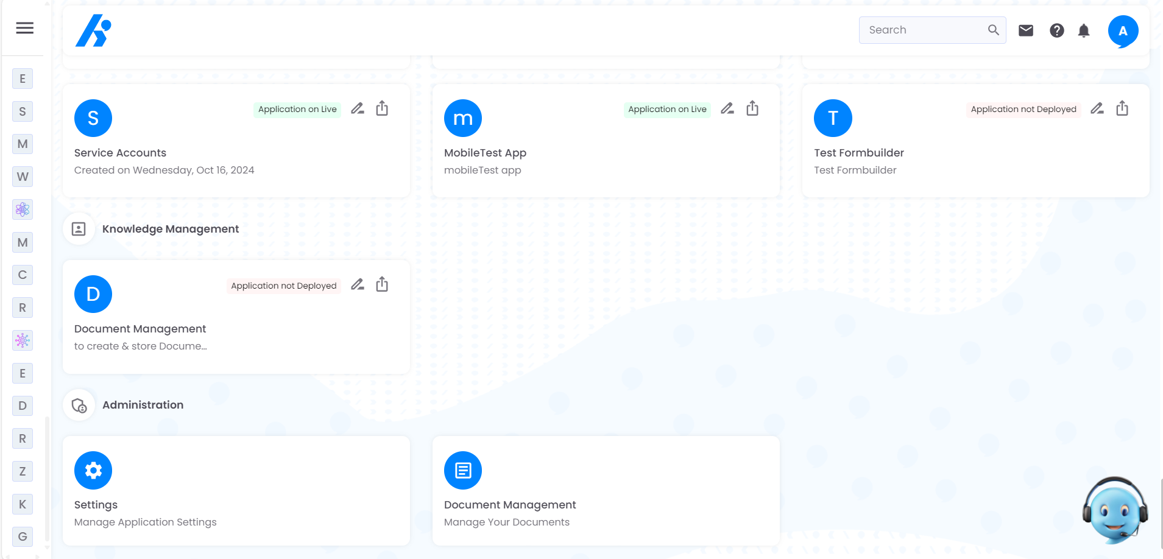Viewport: 1163px width, 559px height.
Task: Share the MobileTest App application
Action: coord(752,108)
